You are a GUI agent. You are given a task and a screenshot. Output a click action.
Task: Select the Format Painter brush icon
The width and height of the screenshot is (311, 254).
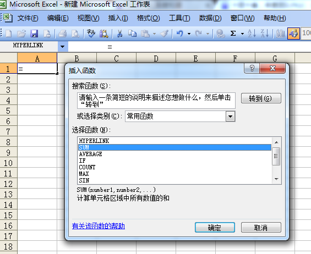click(165, 34)
